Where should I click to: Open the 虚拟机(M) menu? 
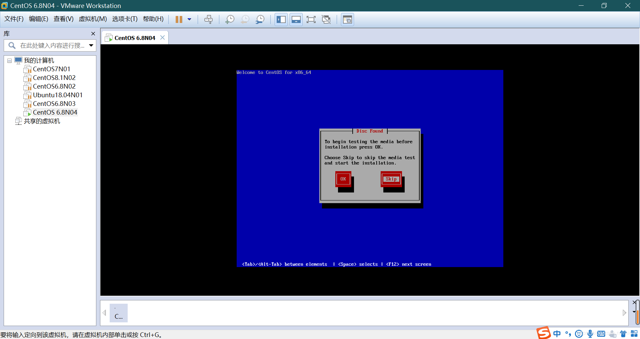point(93,19)
